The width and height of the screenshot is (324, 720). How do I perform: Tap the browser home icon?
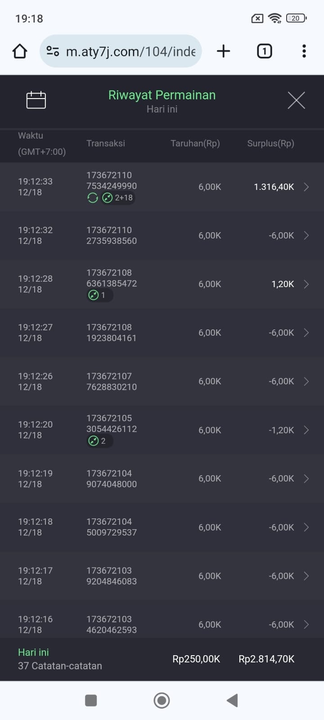pyautogui.click(x=20, y=51)
